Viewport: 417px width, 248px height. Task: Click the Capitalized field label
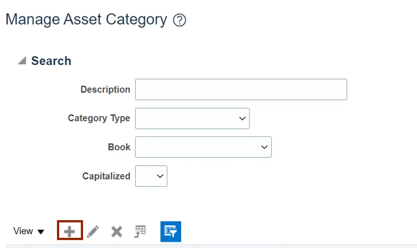pos(106,176)
